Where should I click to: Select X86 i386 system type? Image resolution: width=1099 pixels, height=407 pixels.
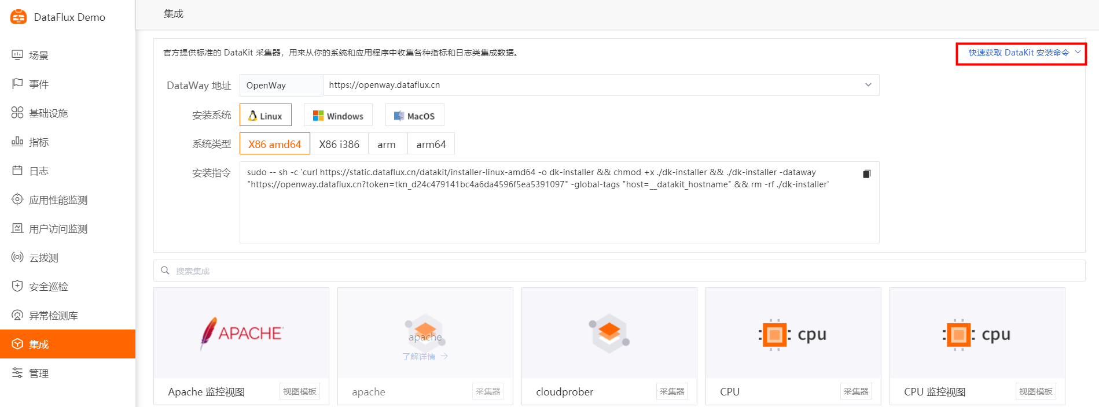(339, 144)
